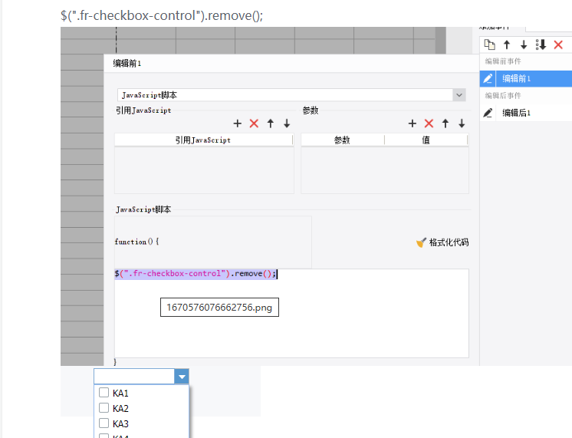Viewport: 572px width, 438px height.
Task: Click the sort events icon
Action: click(541, 45)
